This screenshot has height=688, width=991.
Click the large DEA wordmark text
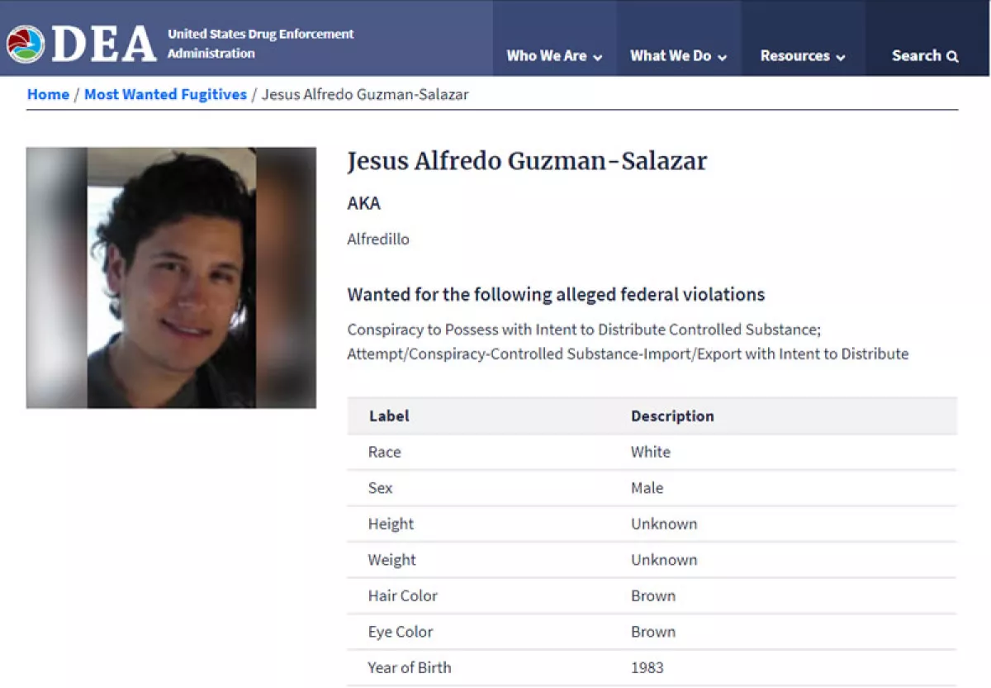104,45
